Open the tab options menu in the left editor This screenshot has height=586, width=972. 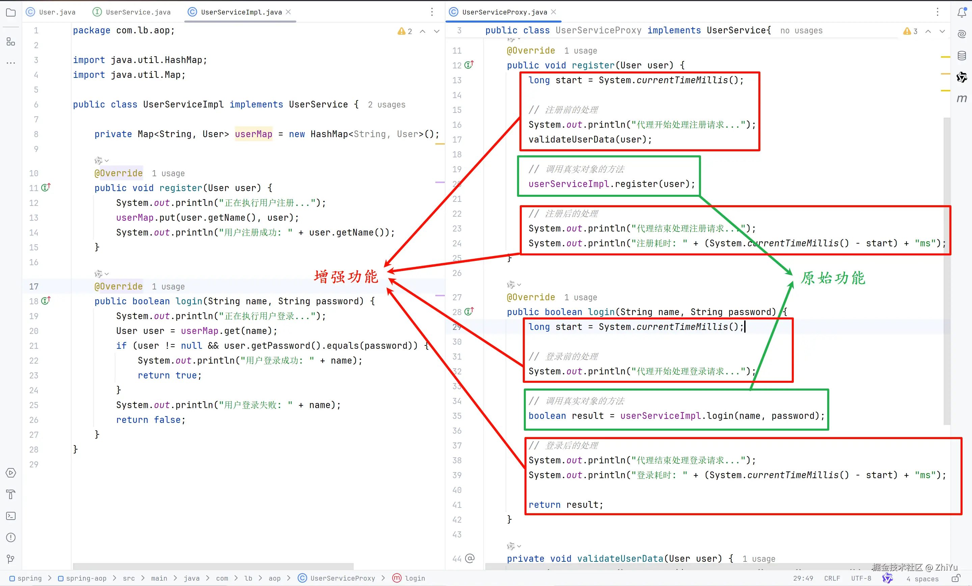click(432, 12)
